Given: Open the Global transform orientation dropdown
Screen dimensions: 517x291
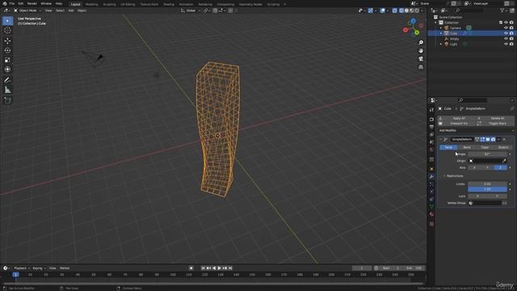Looking at the screenshot, I should click(x=191, y=11).
